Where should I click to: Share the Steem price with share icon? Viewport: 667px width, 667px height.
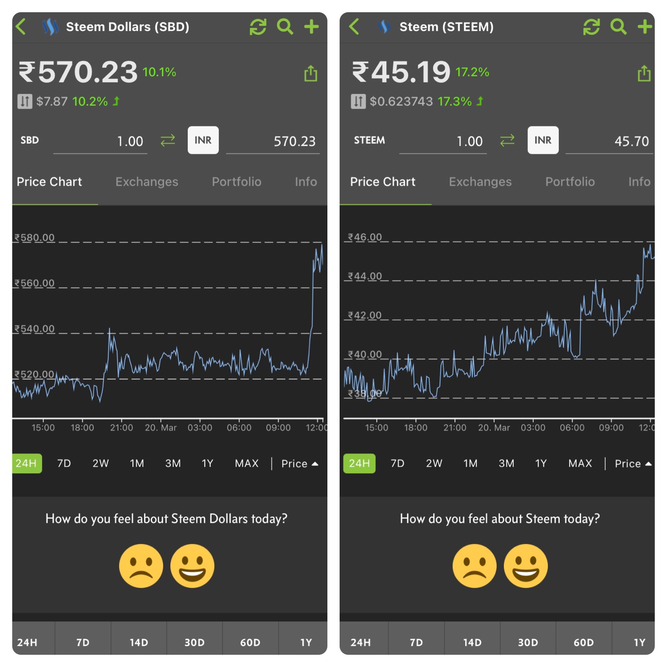point(644,73)
